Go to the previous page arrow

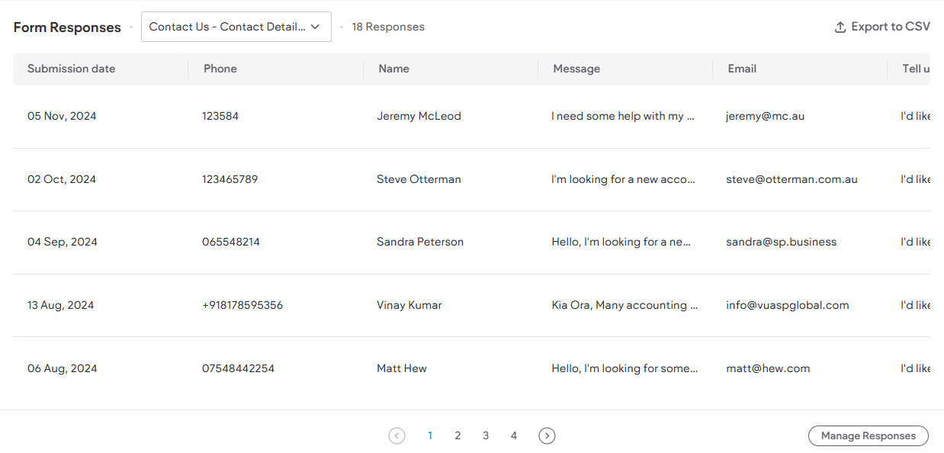pos(397,435)
